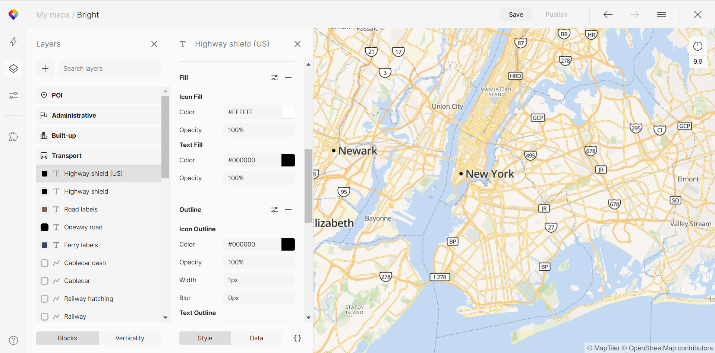This screenshot has width=715, height=353.
Task: Open the JSON code braces editor
Action: pyautogui.click(x=297, y=338)
